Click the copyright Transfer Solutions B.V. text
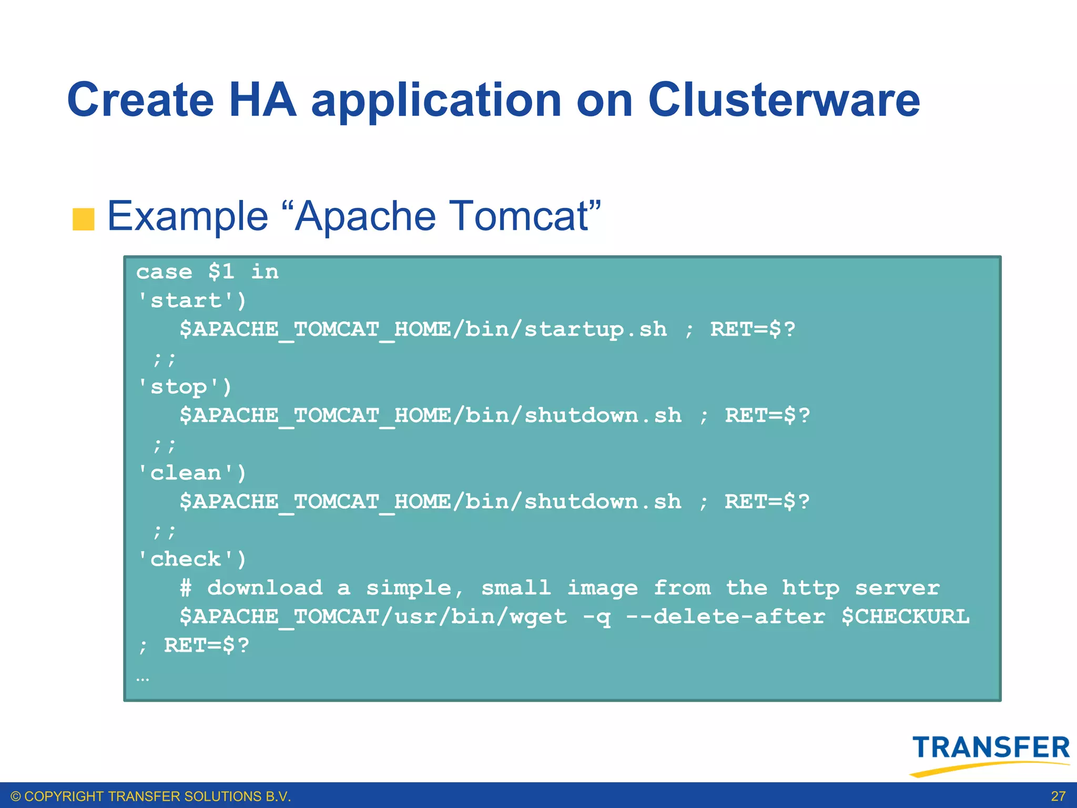The image size is (1077, 808). click(150, 796)
